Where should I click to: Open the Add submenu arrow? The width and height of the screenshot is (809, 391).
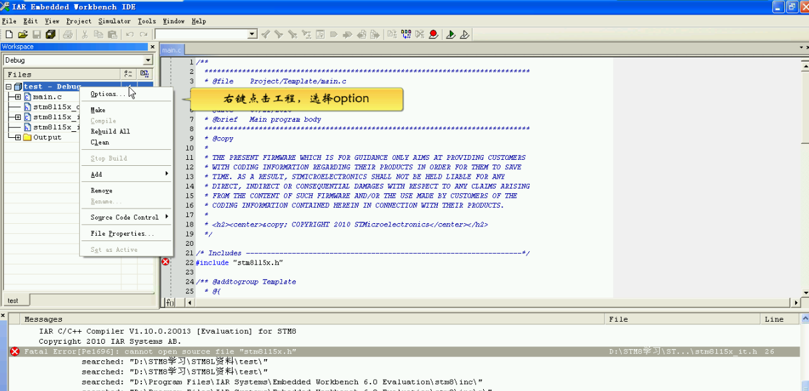pyautogui.click(x=167, y=174)
